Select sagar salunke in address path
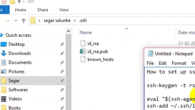The image size is (195, 110). coord(57,20)
